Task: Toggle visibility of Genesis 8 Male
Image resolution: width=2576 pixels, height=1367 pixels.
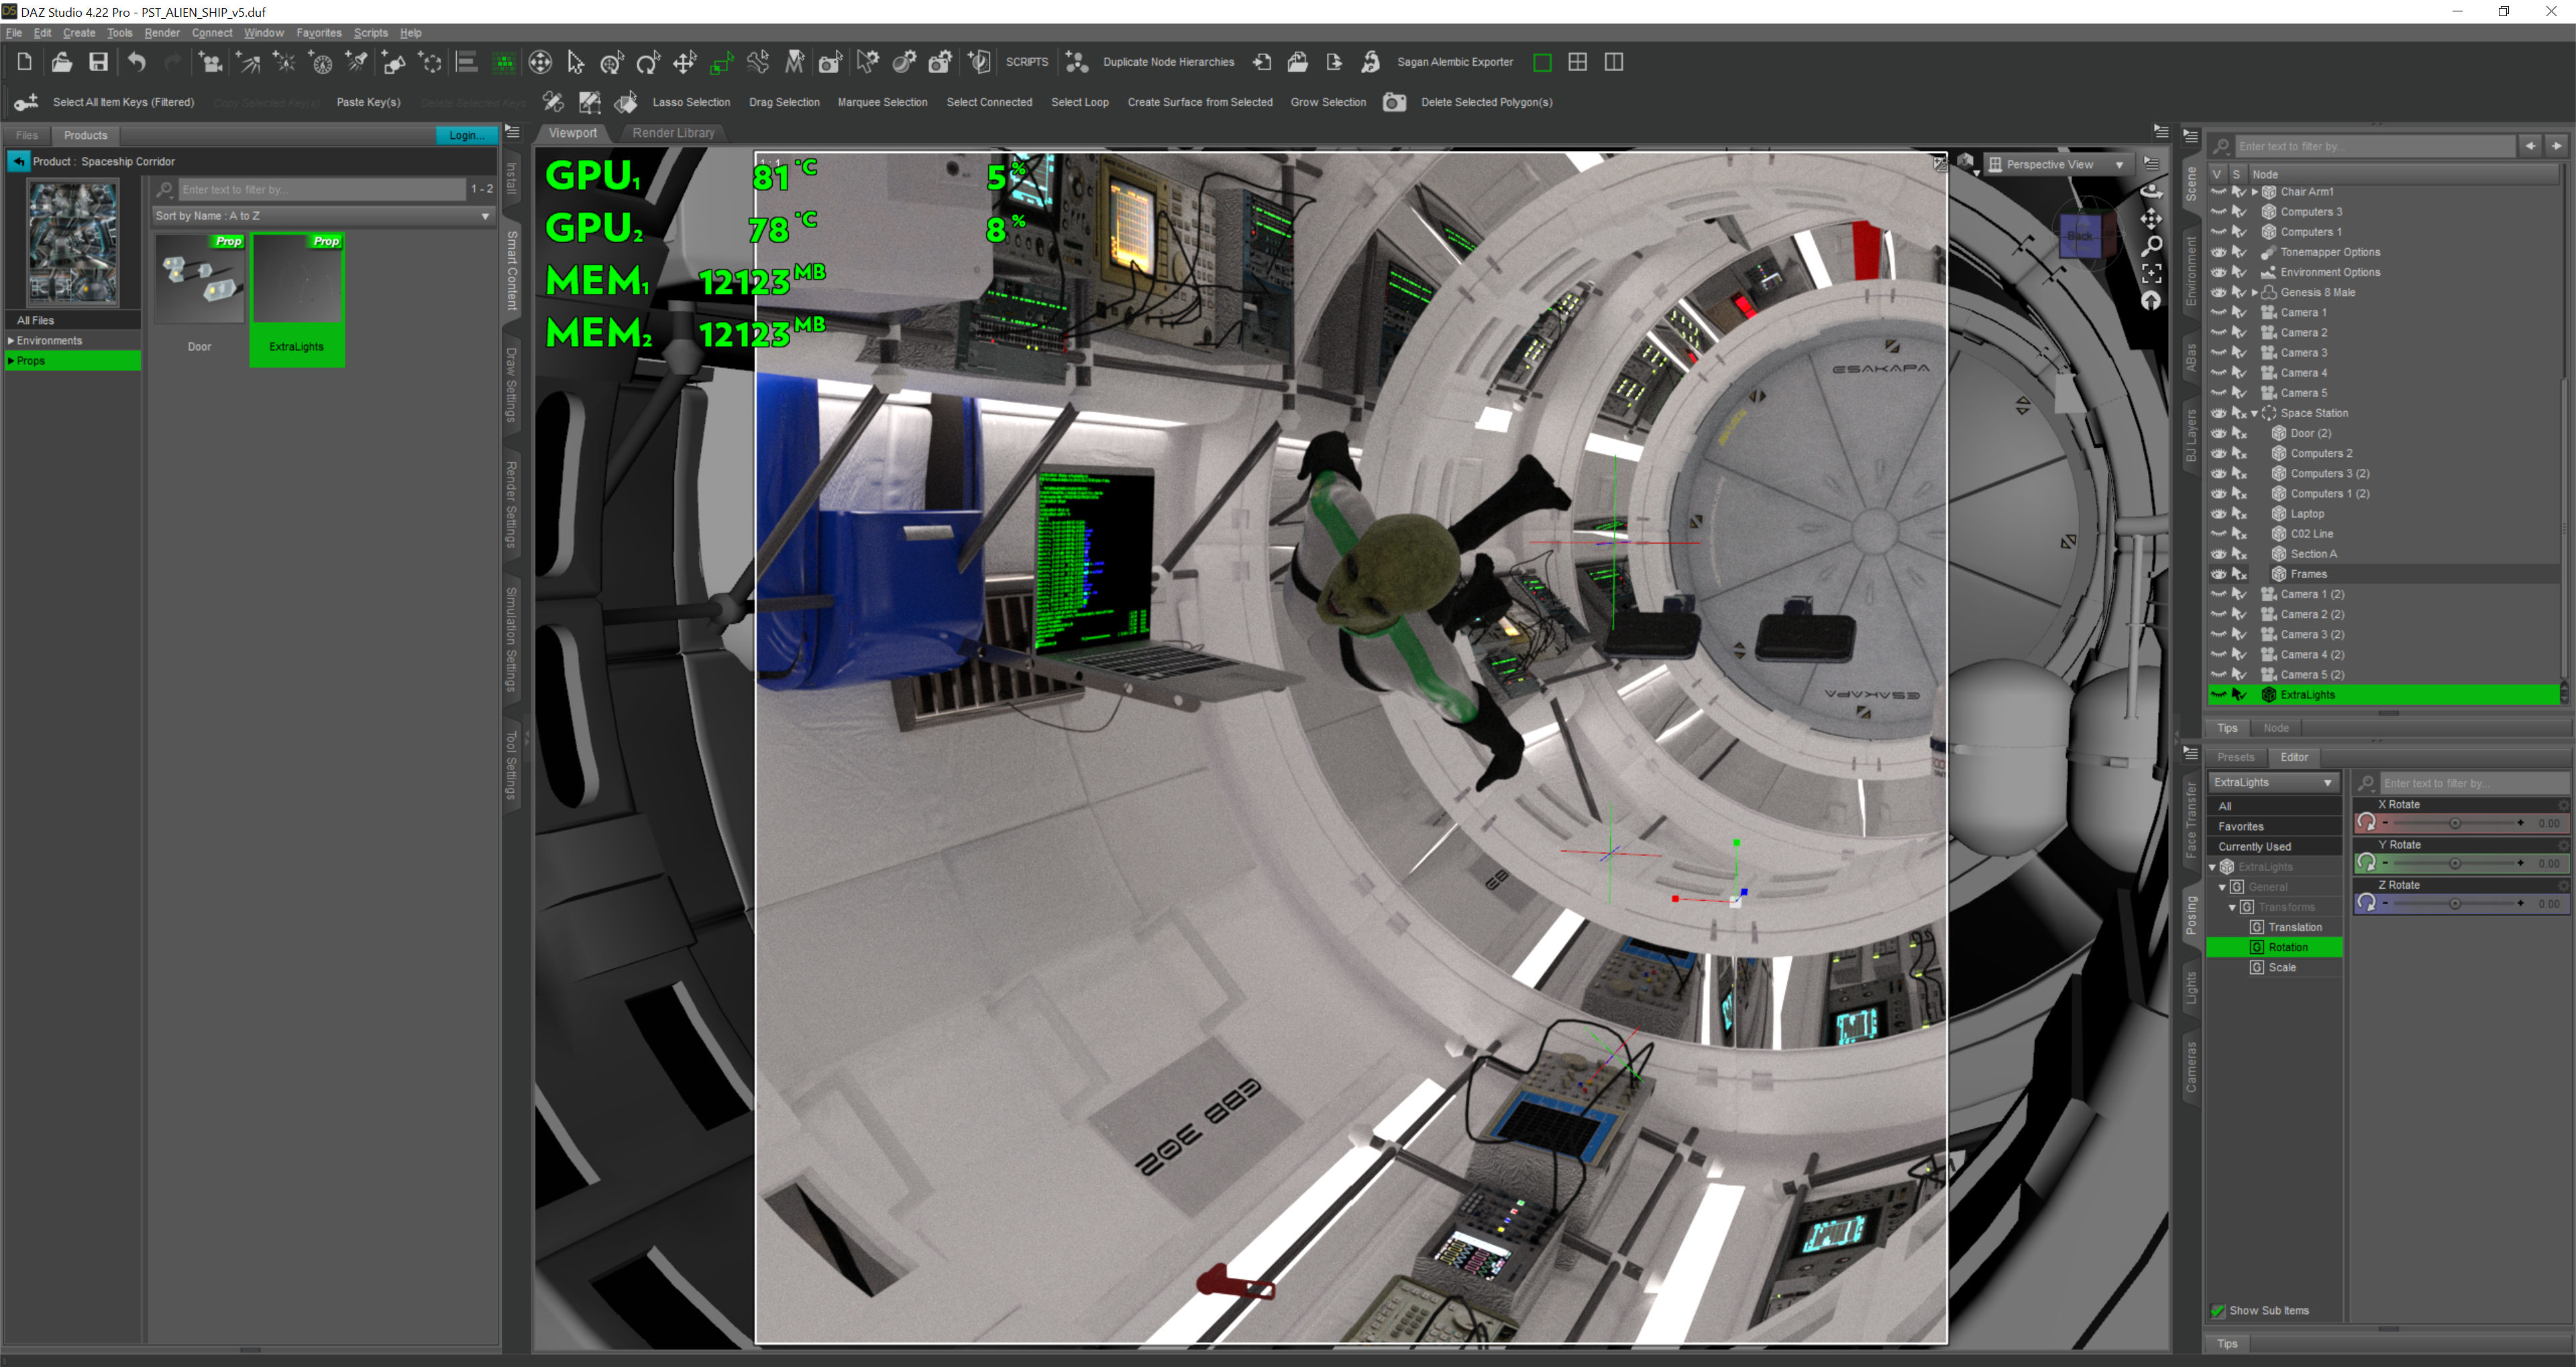Action: (2218, 292)
